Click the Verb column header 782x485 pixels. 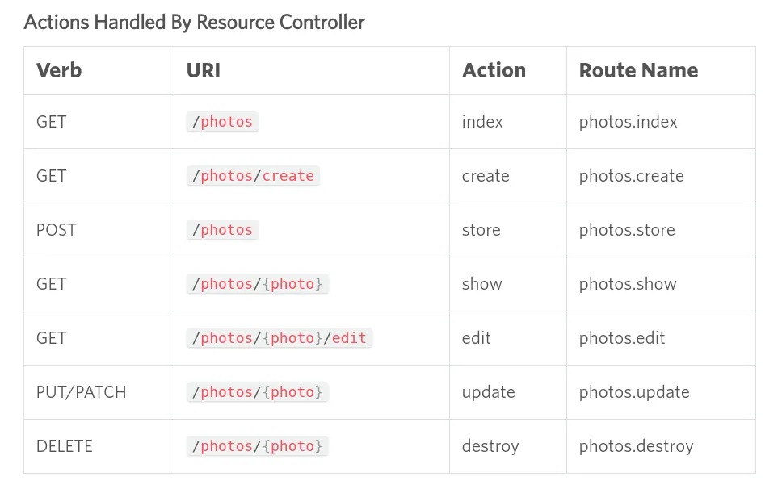coord(59,70)
